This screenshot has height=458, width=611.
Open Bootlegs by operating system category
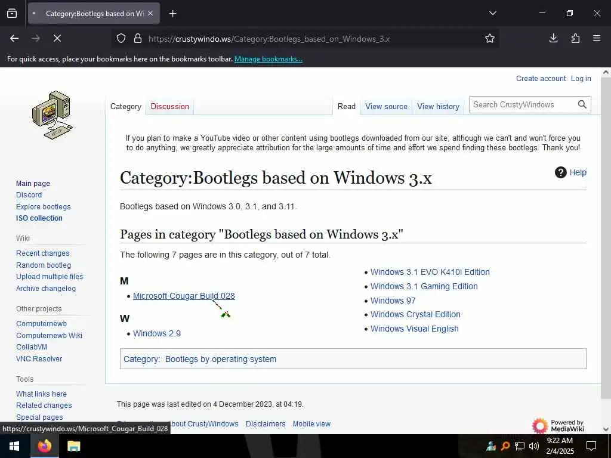coord(221,359)
